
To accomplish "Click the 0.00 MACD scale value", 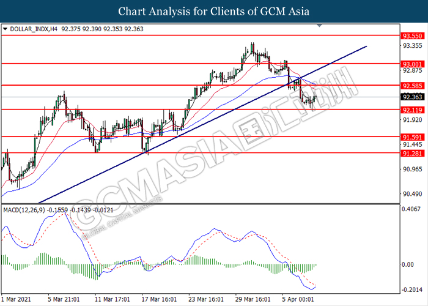I will point(407,264).
